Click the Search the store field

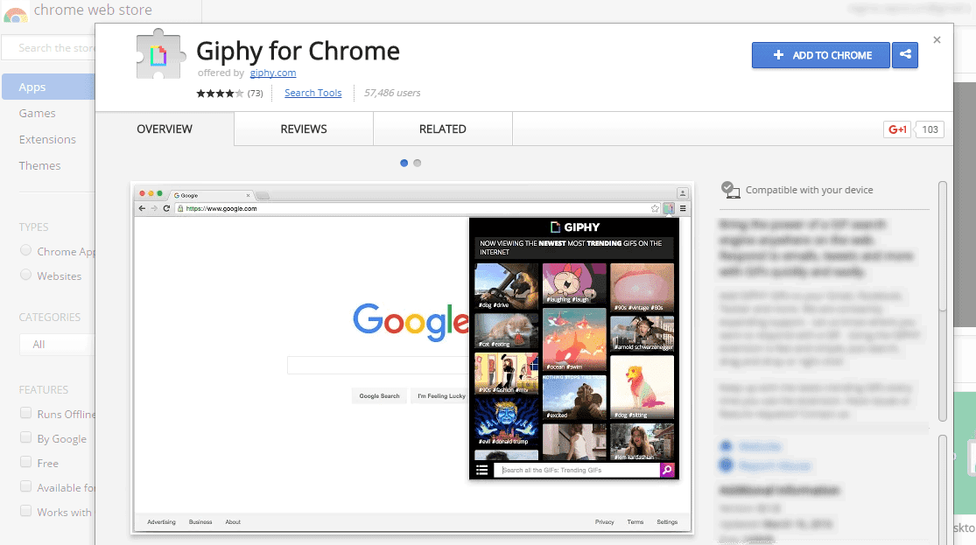48,48
